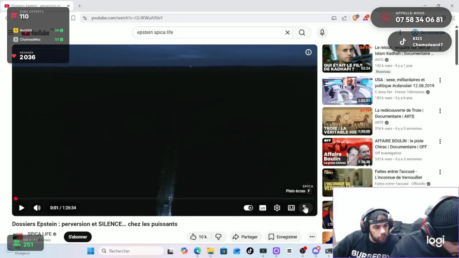The height and width of the screenshot is (258, 459).
Task: Click the S'abonner button
Action: click(78, 237)
